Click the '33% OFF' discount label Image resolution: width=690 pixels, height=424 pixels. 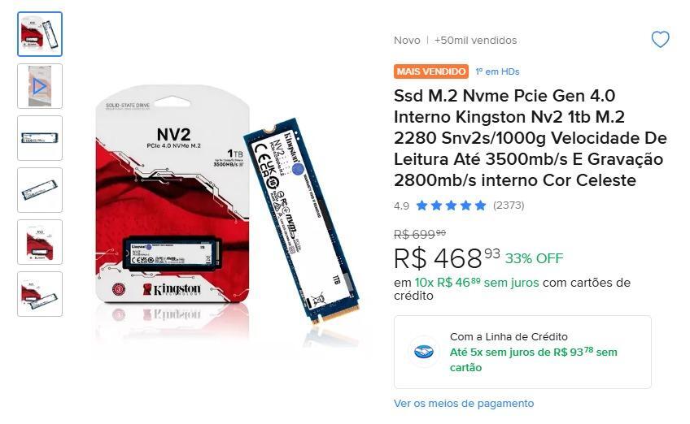coord(534,258)
